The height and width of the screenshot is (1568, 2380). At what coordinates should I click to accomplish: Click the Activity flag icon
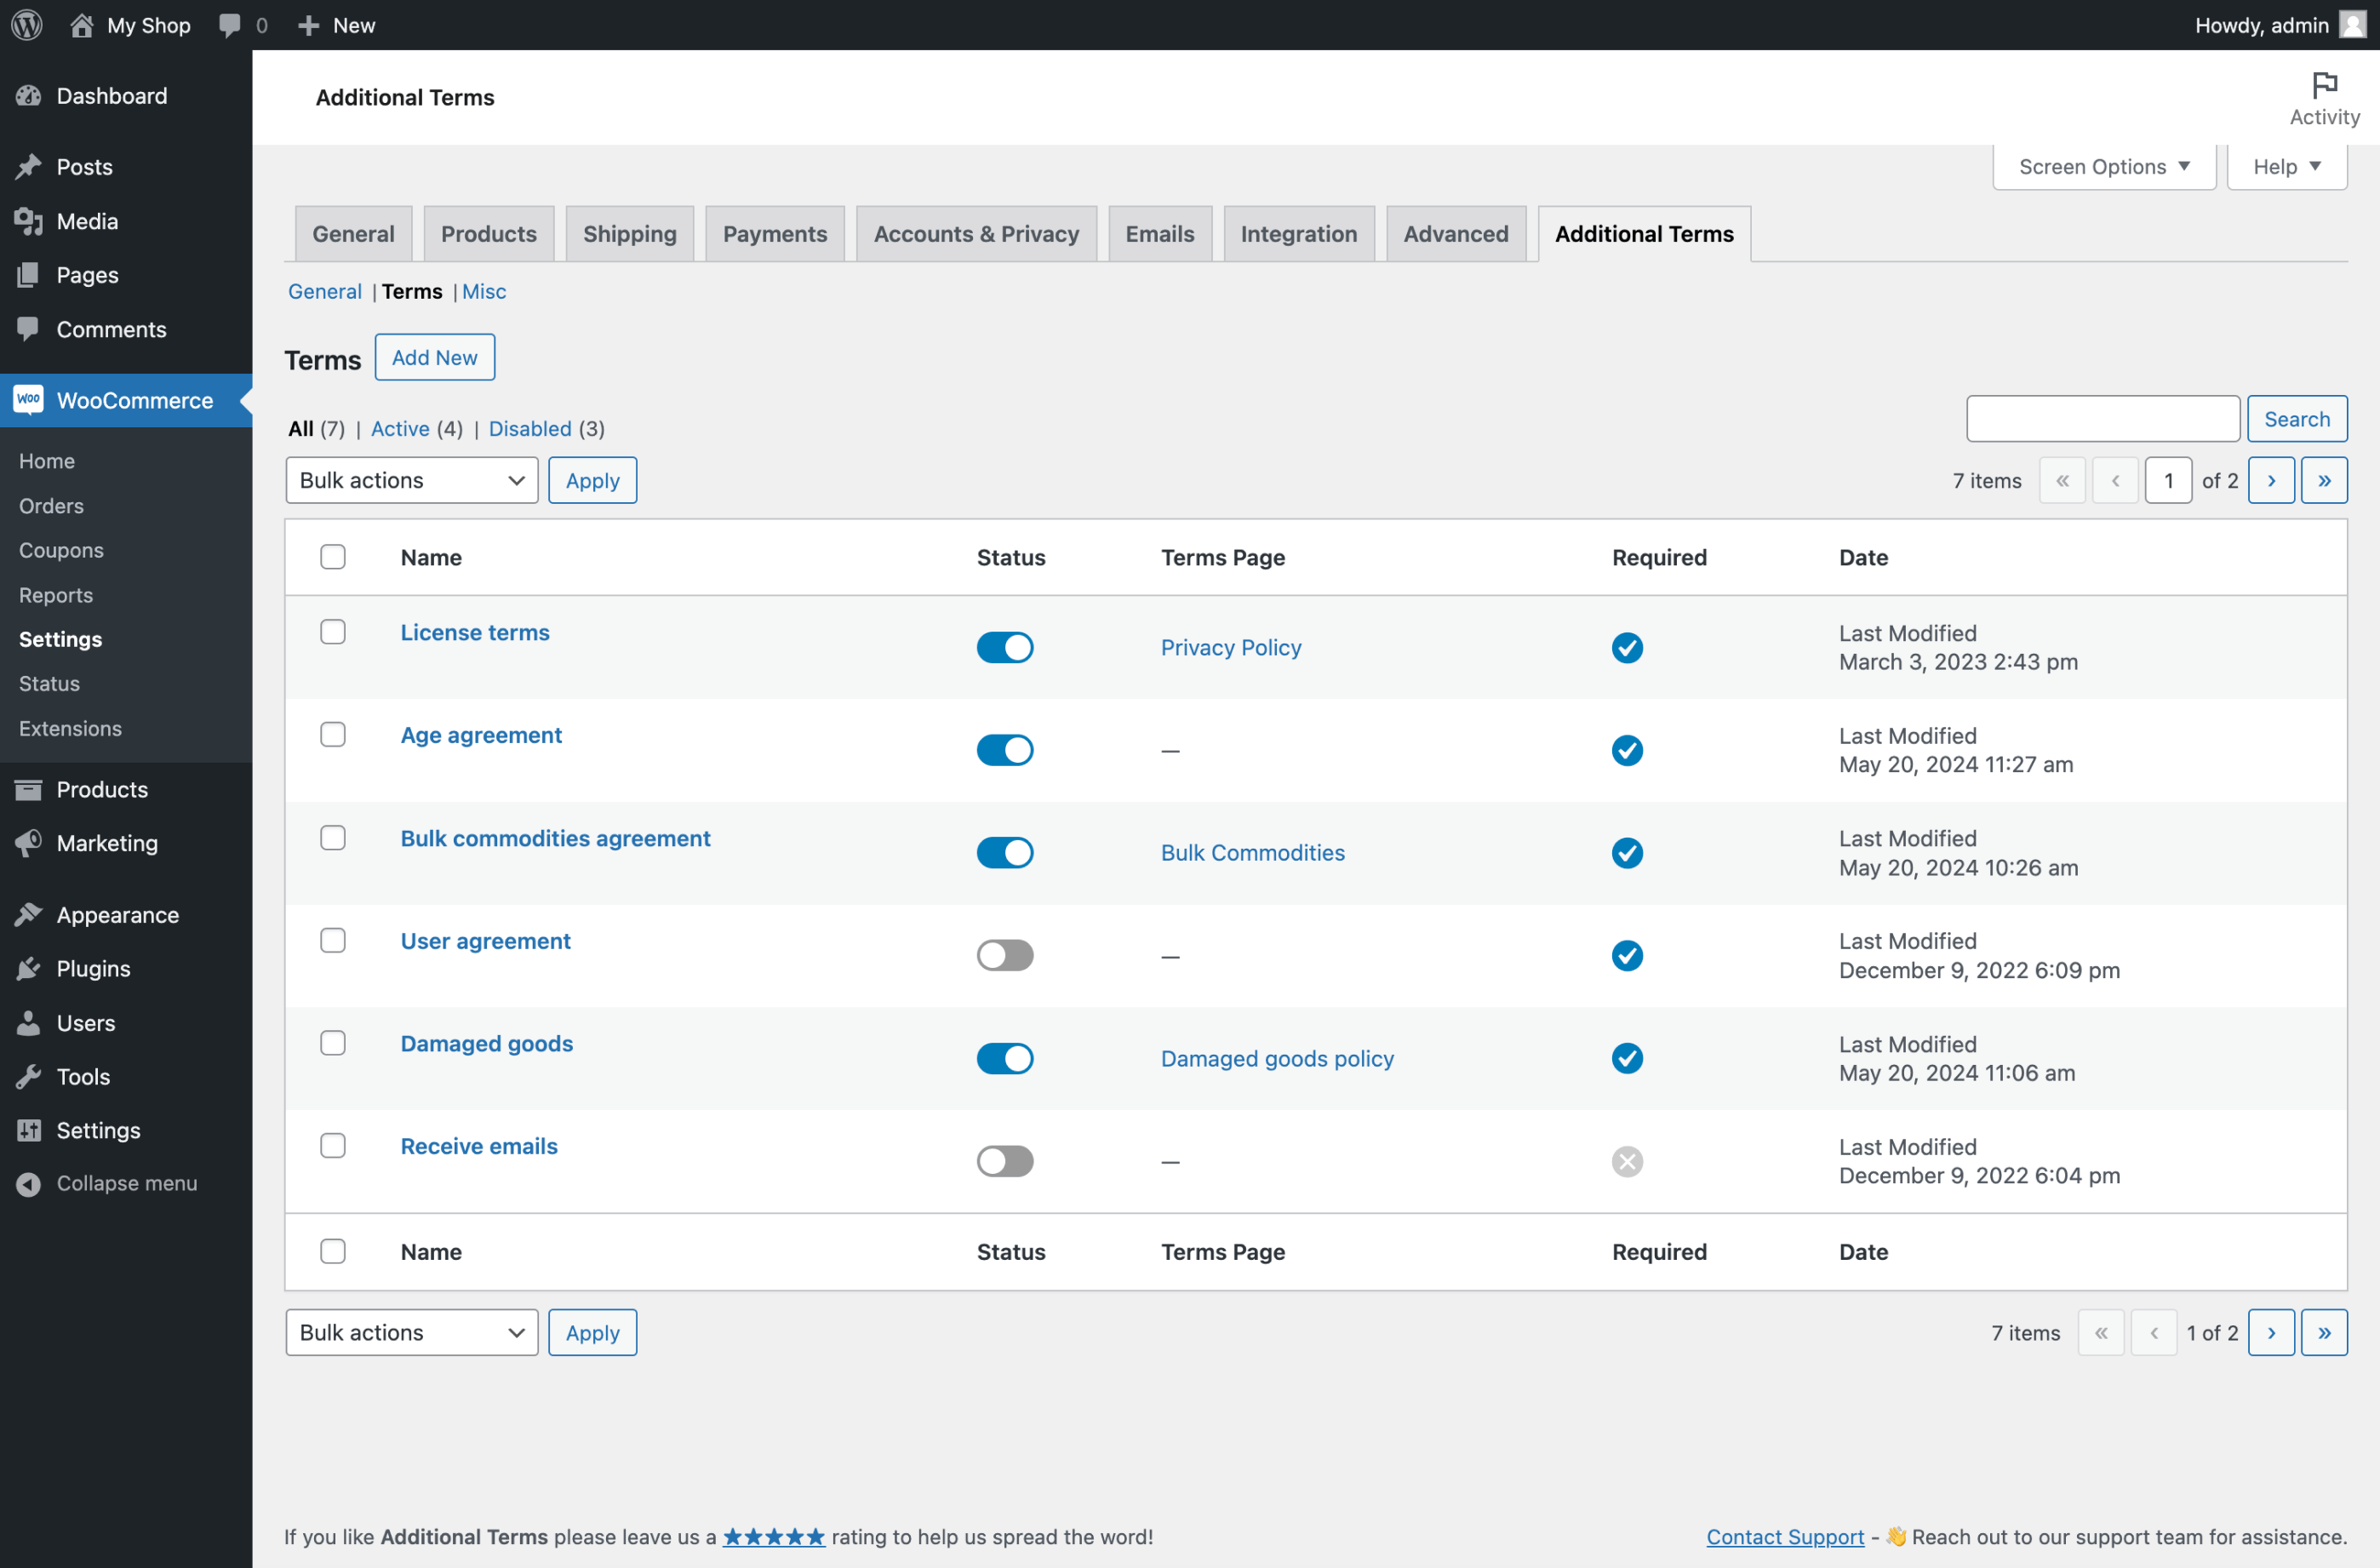tap(2325, 84)
